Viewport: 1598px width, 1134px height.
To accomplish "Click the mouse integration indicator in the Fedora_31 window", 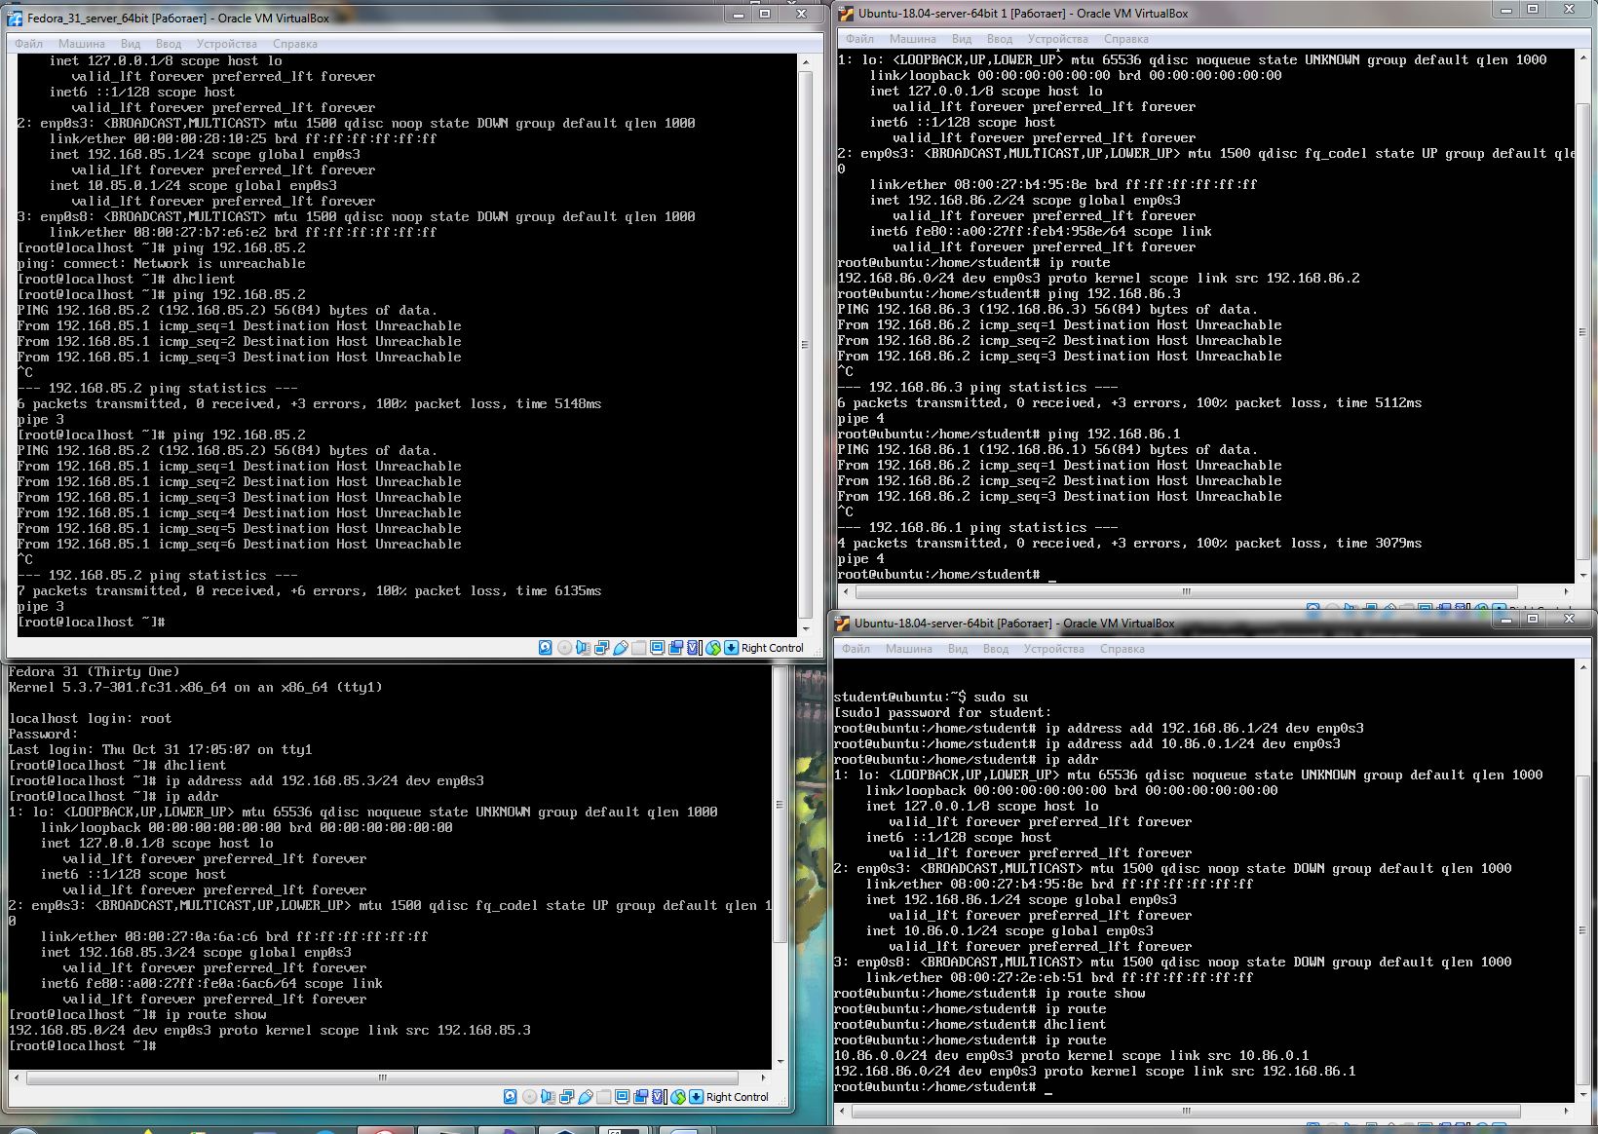I will click(x=713, y=648).
